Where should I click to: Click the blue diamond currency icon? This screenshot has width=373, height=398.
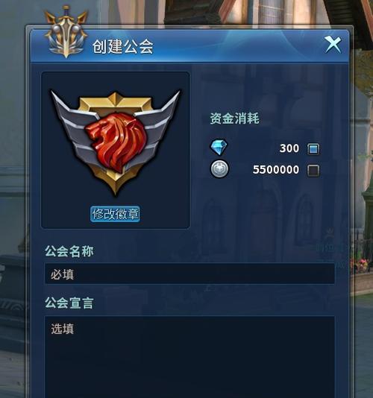(219, 147)
